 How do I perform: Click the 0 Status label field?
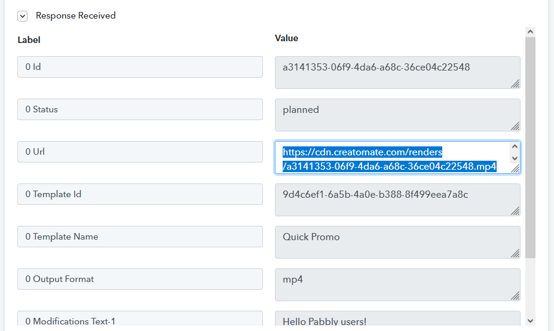(x=140, y=109)
